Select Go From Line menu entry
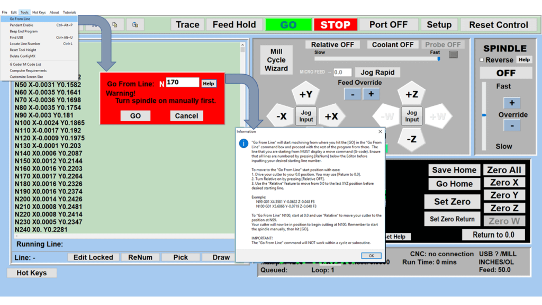Screen dimensions: 542x305 pos(20,19)
